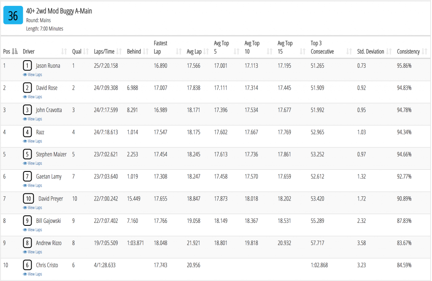This screenshot has width=432, height=281.
Task: Click Bill Gajowski's std deviation 2.32
Action: [x=362, y=221]
